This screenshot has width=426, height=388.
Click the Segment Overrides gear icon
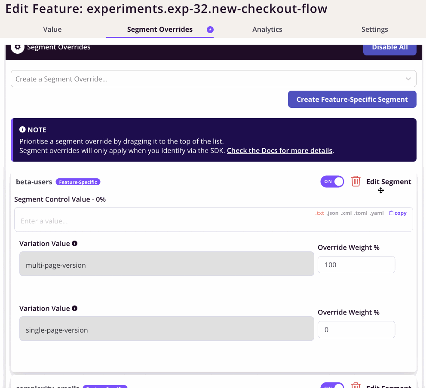(18, 47)
